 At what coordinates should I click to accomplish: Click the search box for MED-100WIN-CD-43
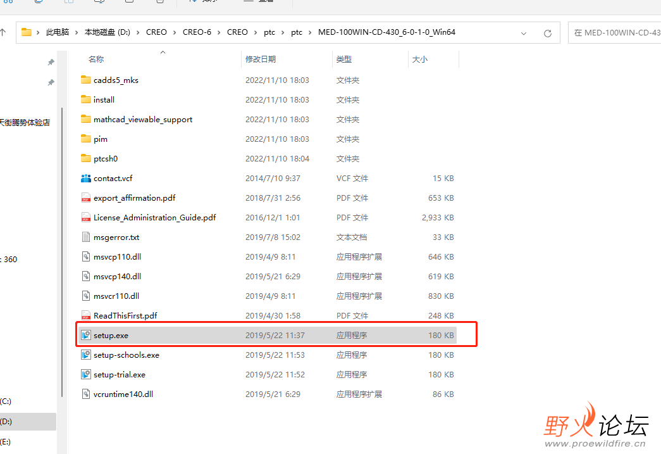(x=615, y=33)
